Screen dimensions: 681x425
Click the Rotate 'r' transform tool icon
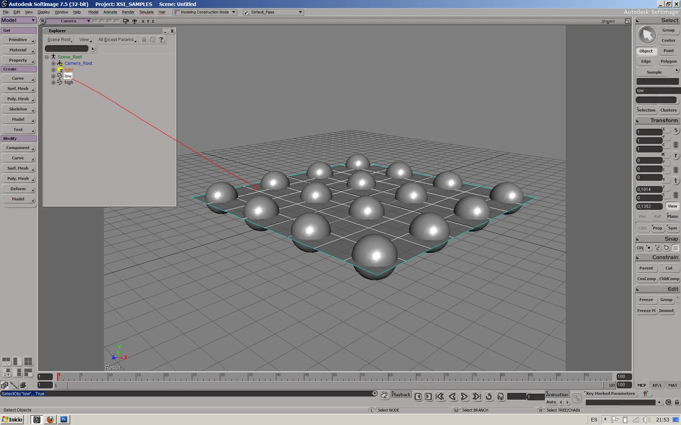point(676,155)
